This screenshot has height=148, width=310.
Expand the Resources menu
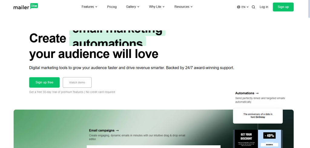tap(183, 7)
